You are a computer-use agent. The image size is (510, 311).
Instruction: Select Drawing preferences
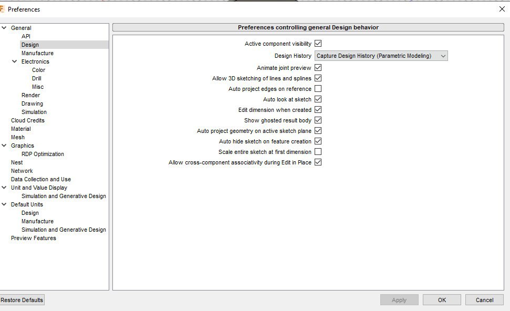(x=32, y=103)
